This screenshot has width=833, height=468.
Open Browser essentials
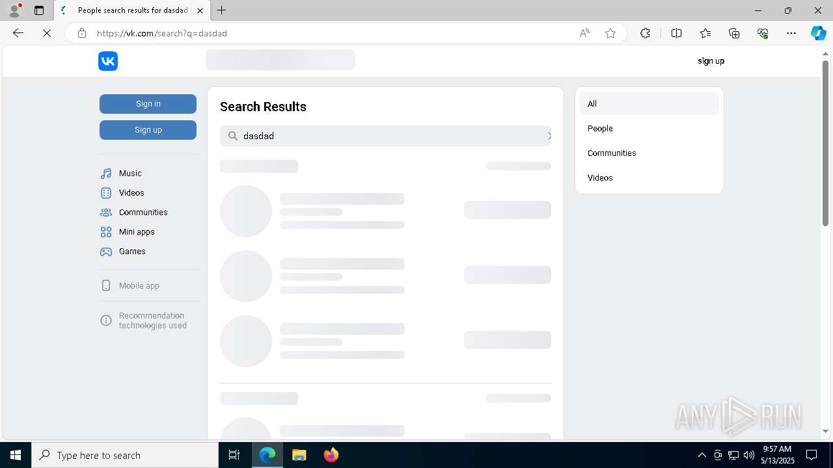click(x=763, y=33)
